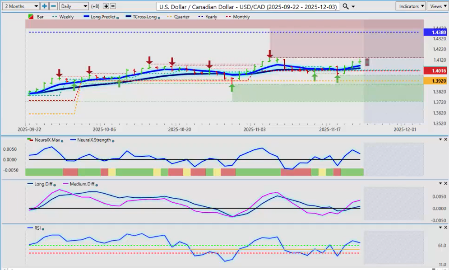449x270 pixels.
Task: Click the magnifying glass search icon
Action: tap(346, 6)
